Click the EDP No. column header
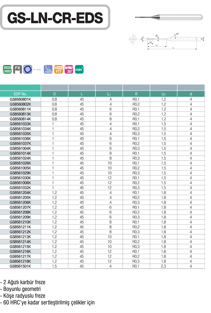This screenshot has width=211, height=313. tap(20, 94)
